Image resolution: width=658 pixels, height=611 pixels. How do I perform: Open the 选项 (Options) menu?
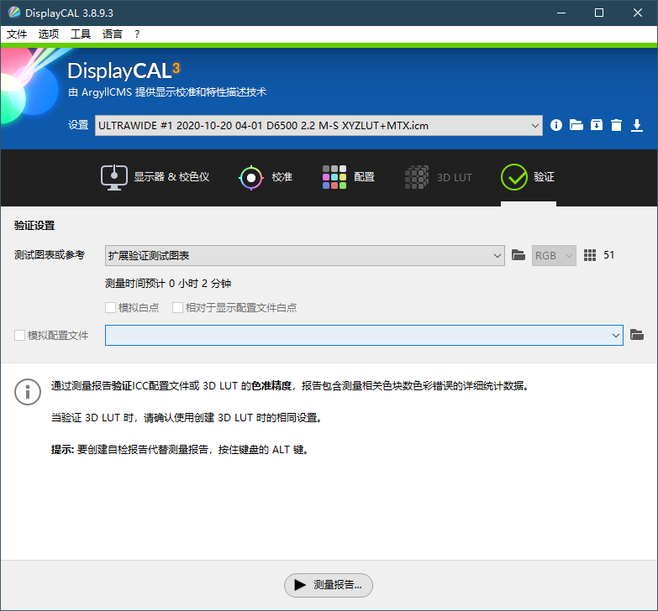49,34
